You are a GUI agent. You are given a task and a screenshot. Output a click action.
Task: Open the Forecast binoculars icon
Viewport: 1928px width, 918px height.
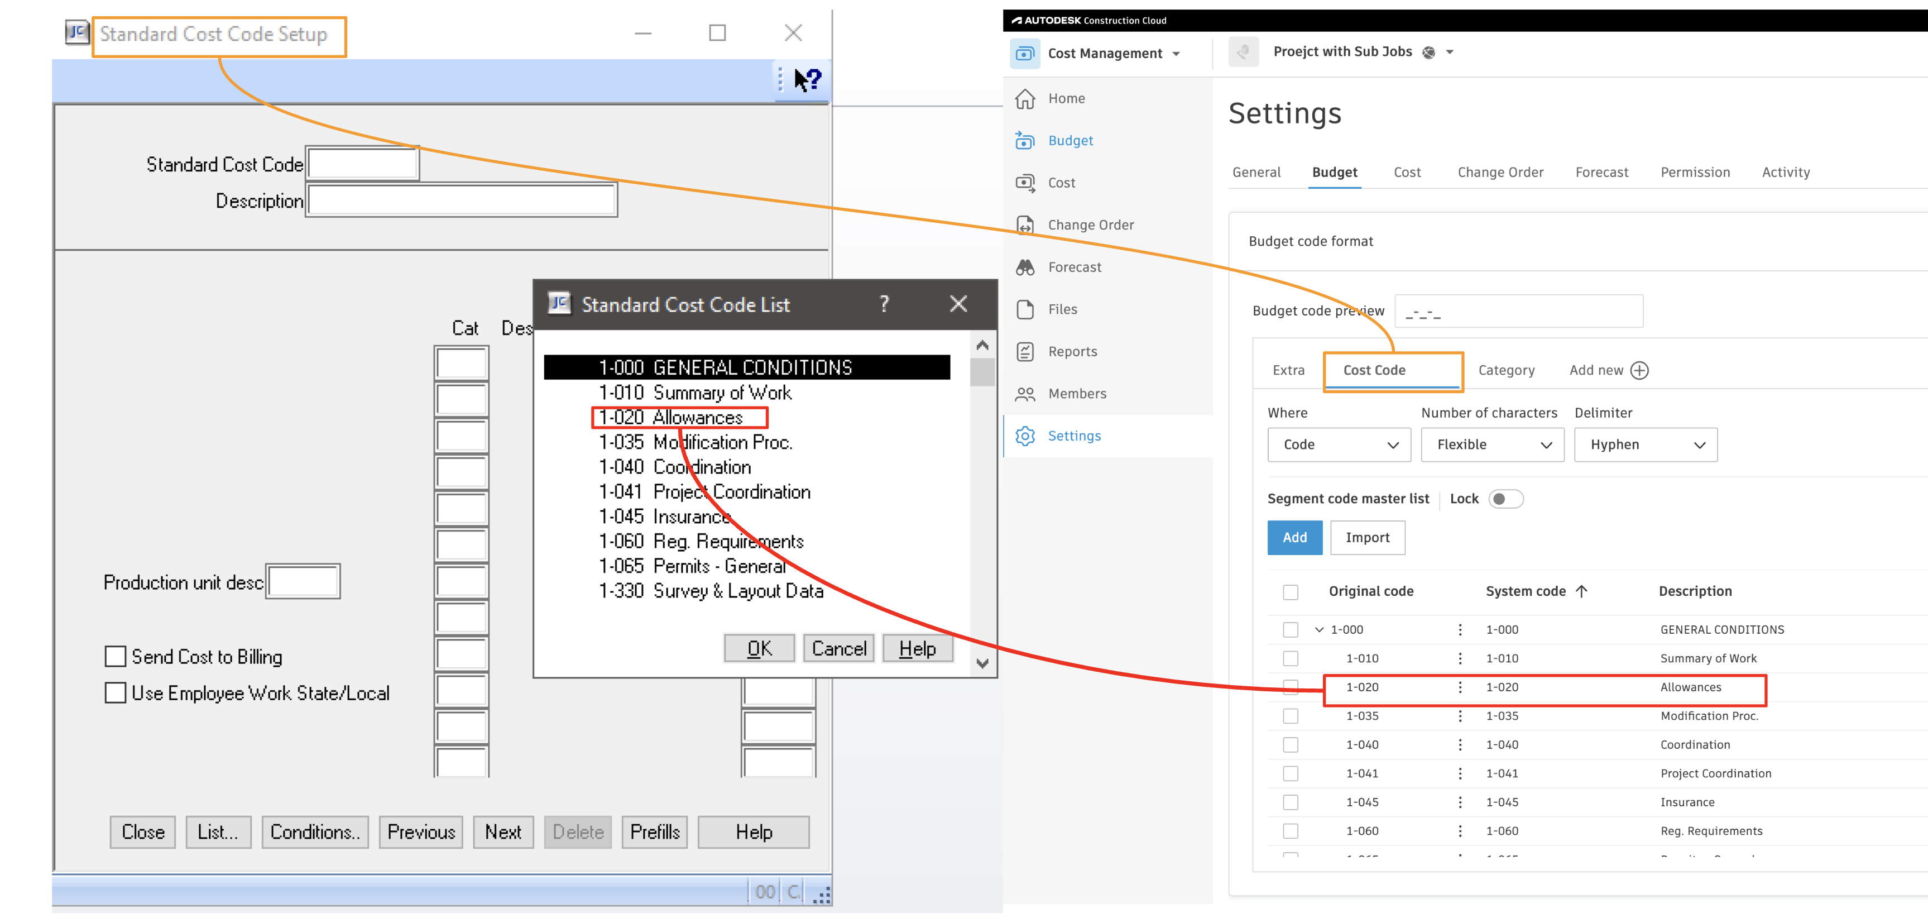pos(1025,267)
